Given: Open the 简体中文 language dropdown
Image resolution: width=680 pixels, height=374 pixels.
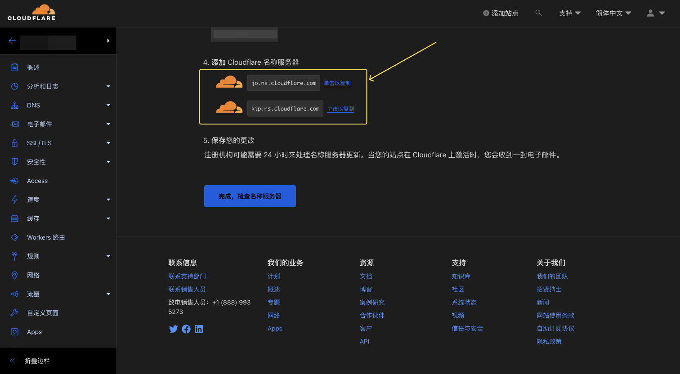Looking at the screenshot, I should pyautogui.click(x=613, y=13).
